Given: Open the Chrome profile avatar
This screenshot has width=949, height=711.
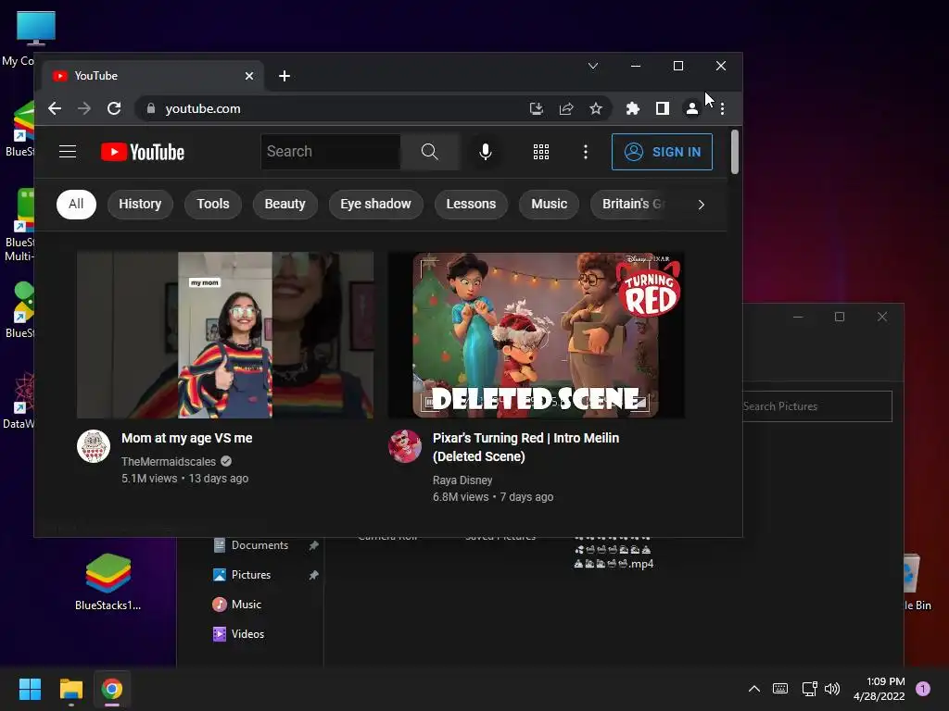Looking at the screenshot, I should 691,109.
